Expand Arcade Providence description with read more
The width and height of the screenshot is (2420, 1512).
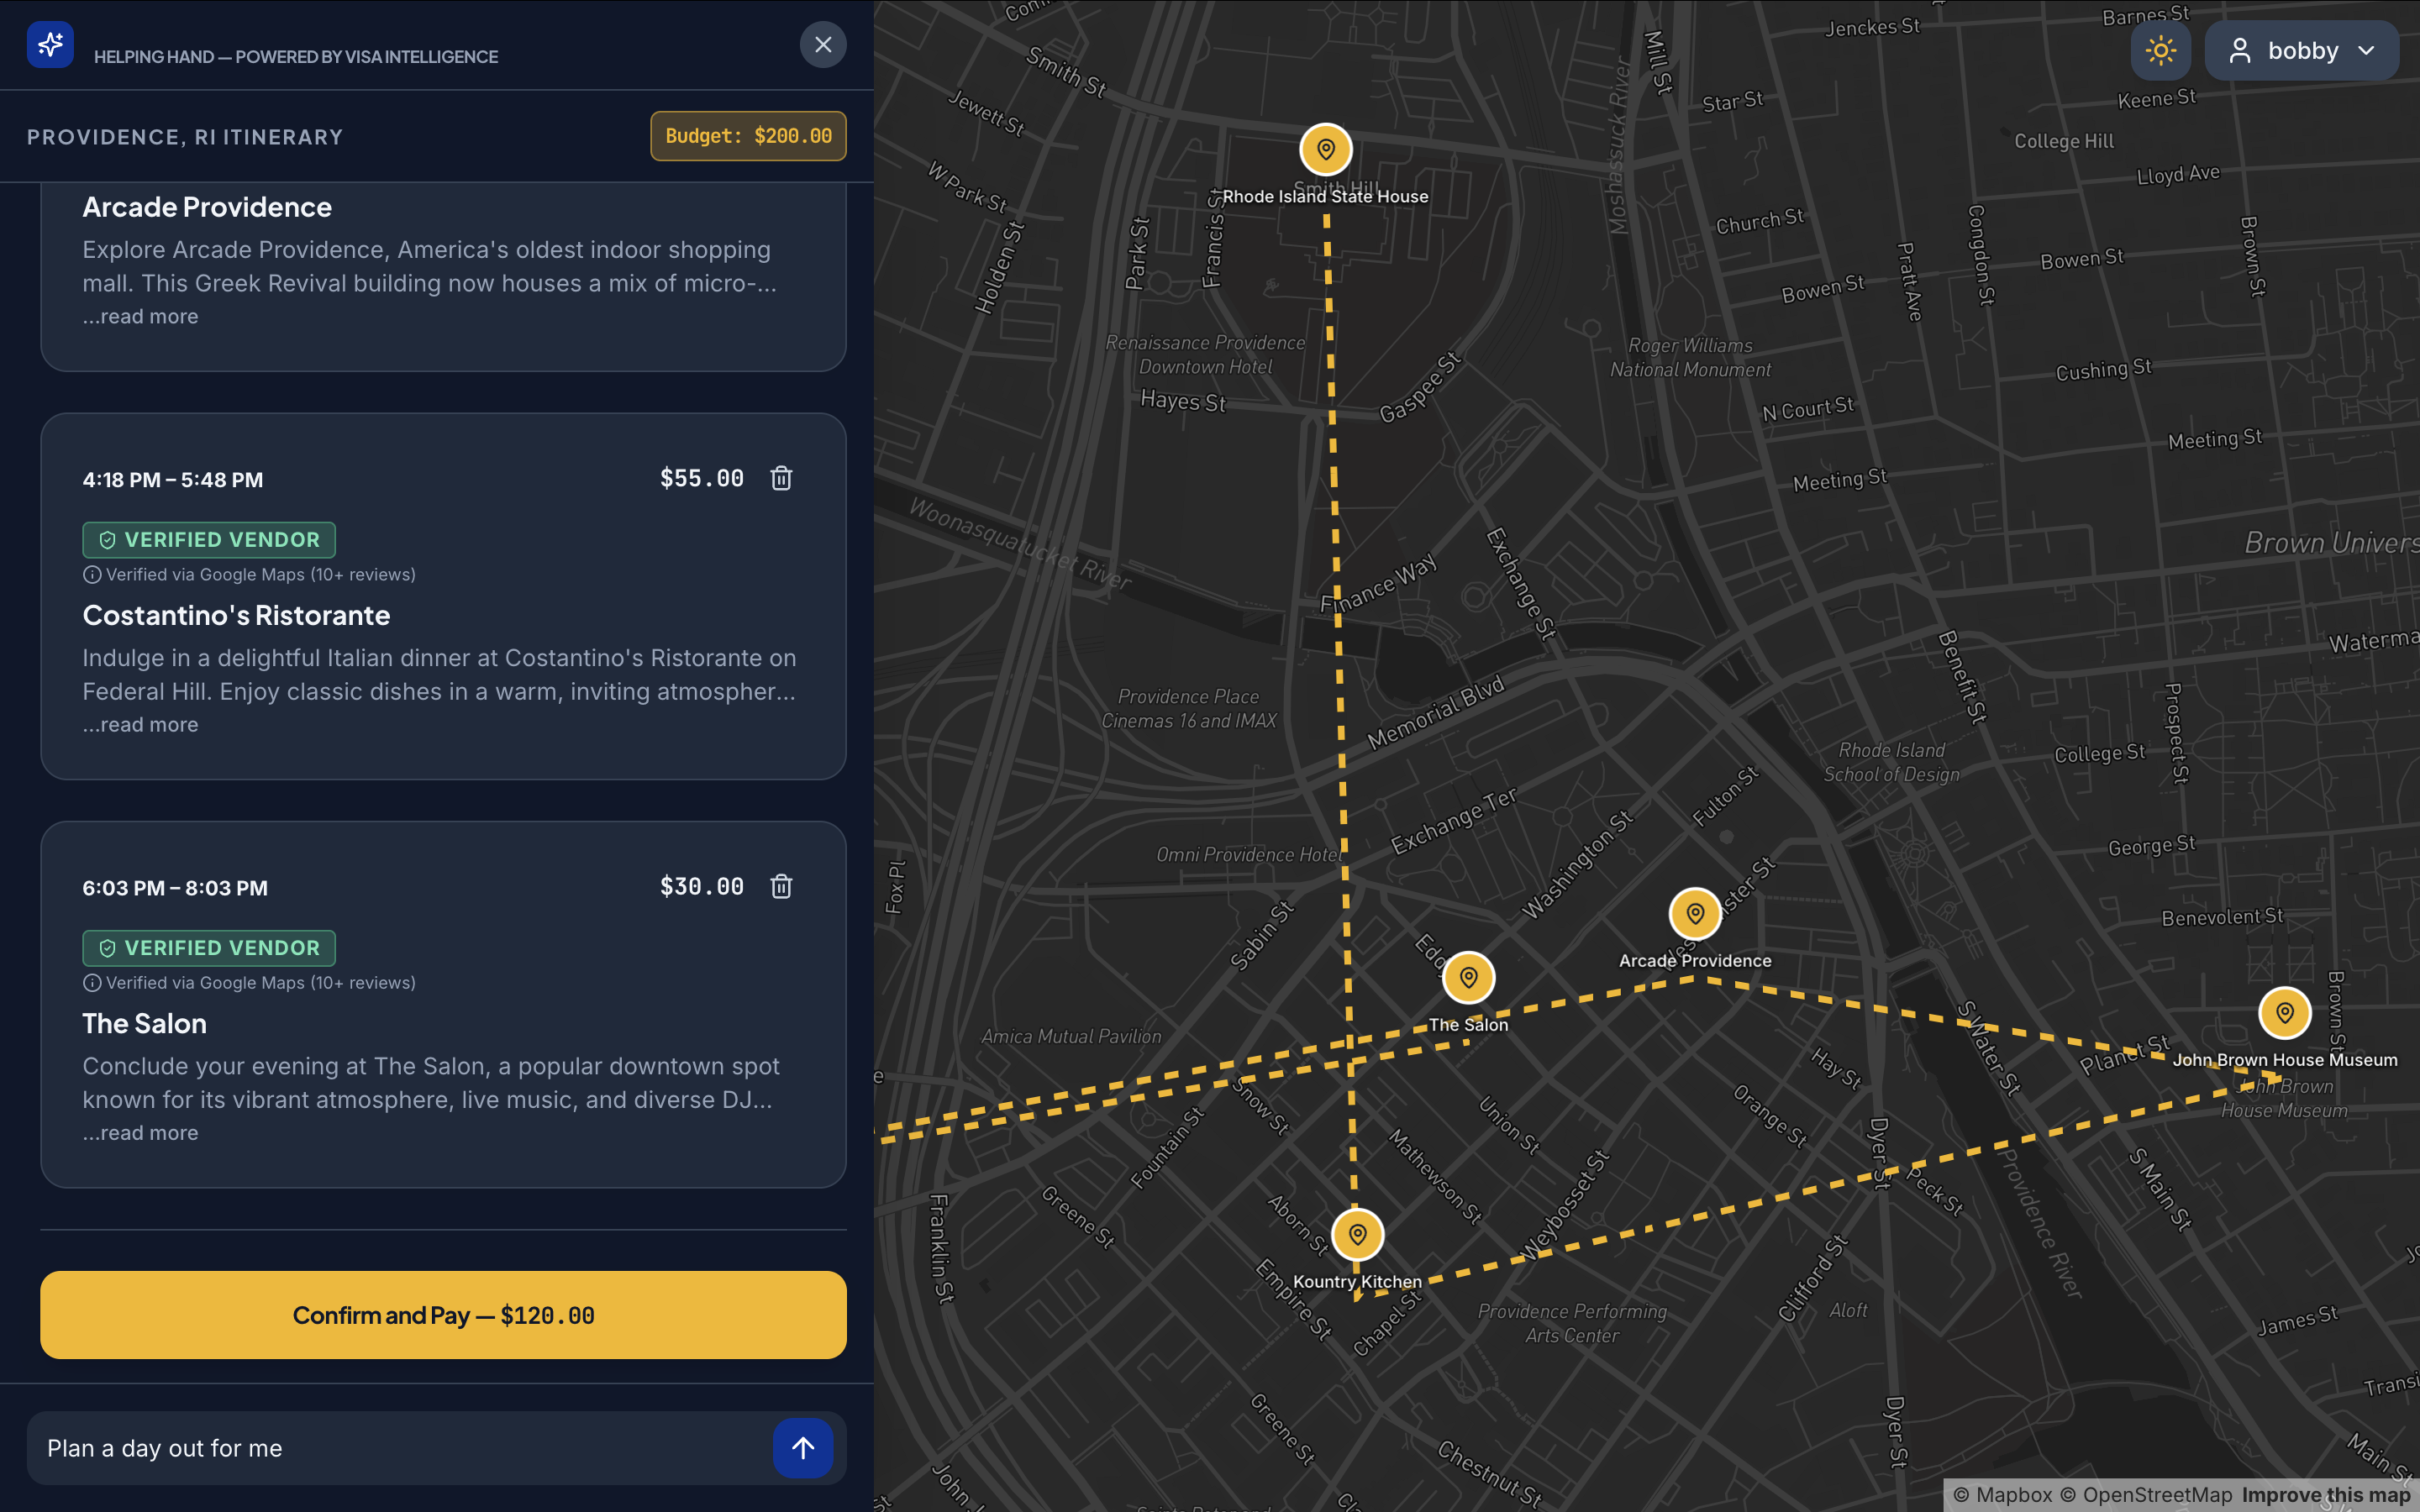pyautogui.click(x=140, y=317)
